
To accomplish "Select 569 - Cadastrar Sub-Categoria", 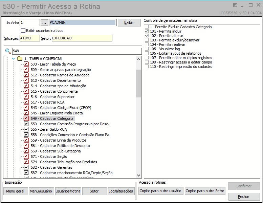I will [56, 151].
